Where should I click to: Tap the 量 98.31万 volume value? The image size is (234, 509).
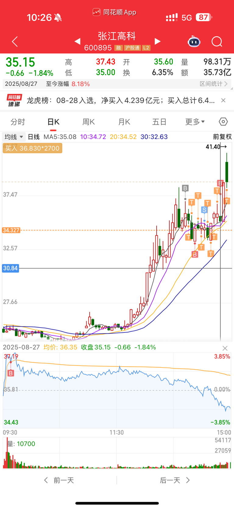point(217,62)
